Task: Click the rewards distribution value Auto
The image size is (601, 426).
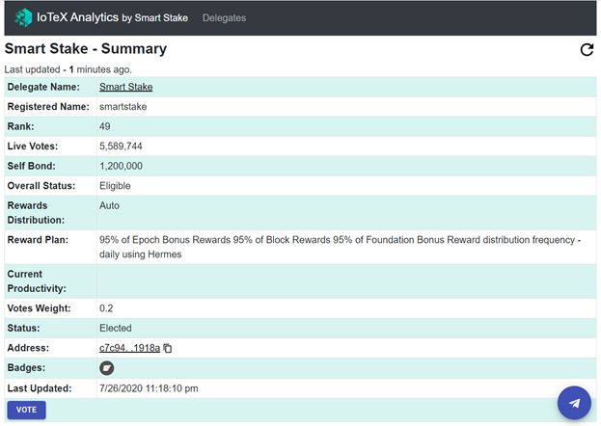Action: (x=109, y=205)
